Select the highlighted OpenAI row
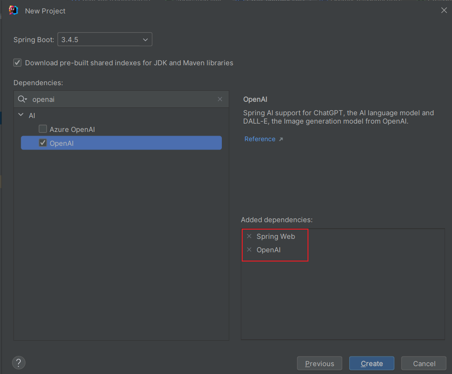 pyautogui.click(x=121, y=143)
